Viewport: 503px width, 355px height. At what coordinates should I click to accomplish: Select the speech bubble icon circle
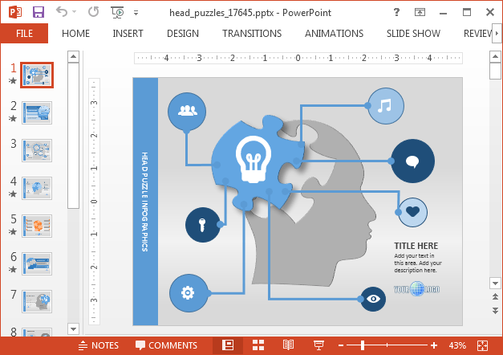(413, 161)
